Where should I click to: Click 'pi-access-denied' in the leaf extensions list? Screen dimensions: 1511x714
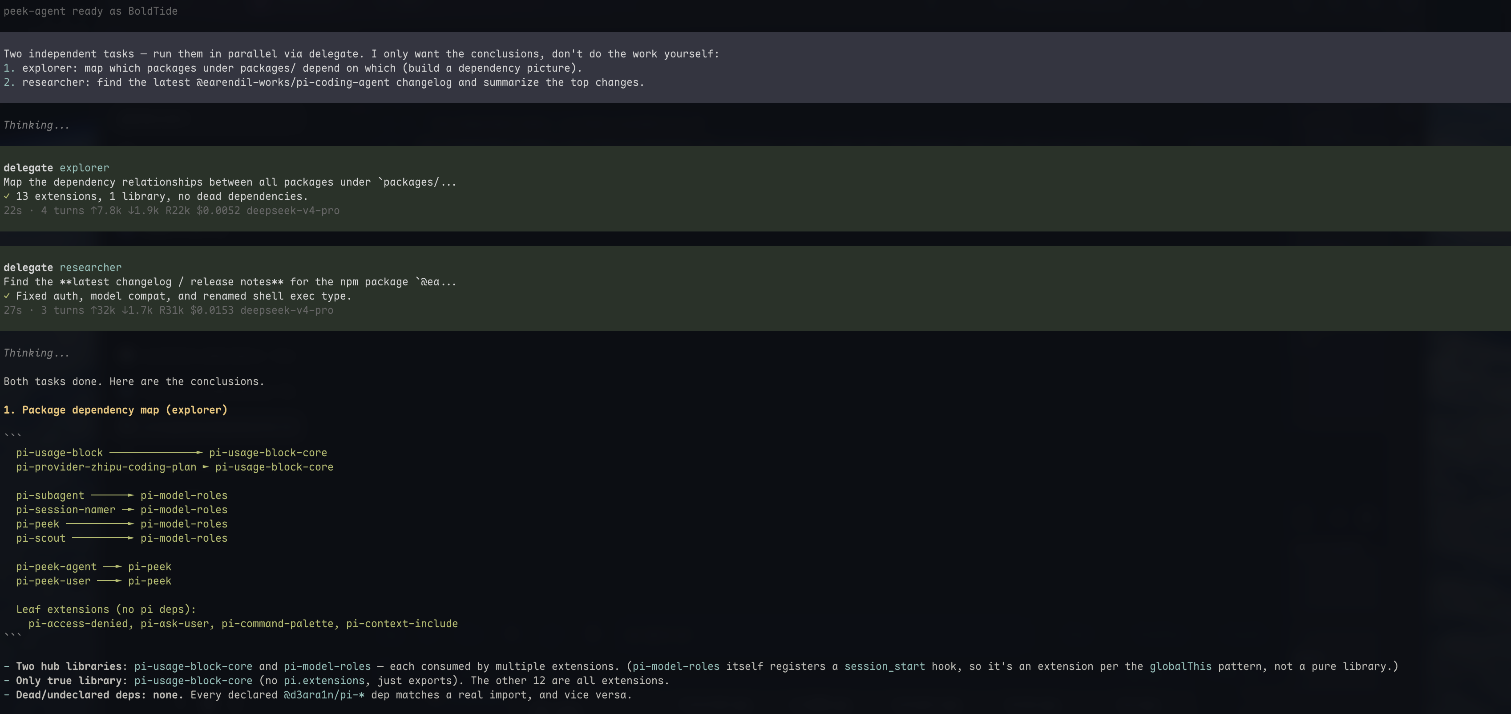[x=78, y=624]
